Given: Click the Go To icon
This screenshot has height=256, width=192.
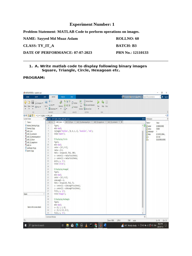Looking at the screenshot, I should 46,102.
